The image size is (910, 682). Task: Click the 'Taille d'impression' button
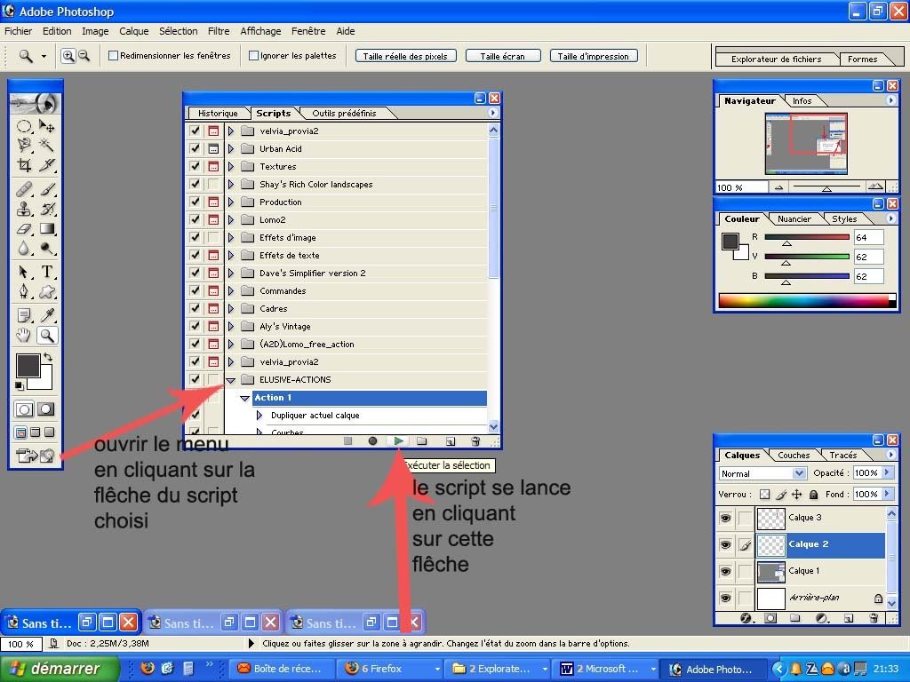(593, 56)
